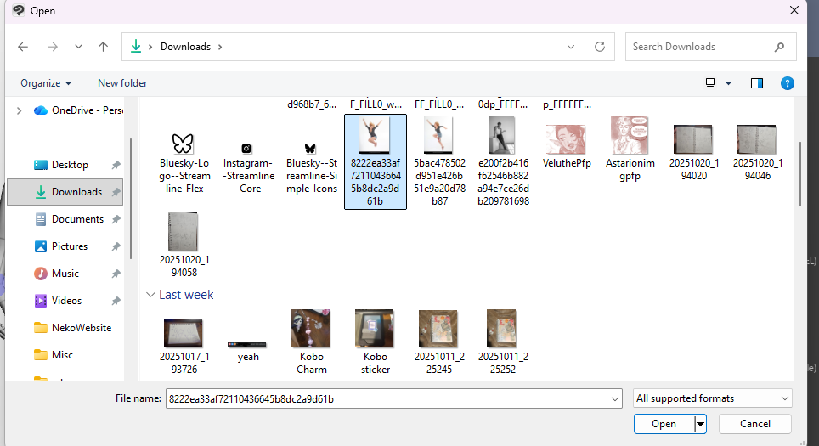Expand the OneDrive tree item
Viewport: 819px width, 446px height.
[x=19, y=110]
